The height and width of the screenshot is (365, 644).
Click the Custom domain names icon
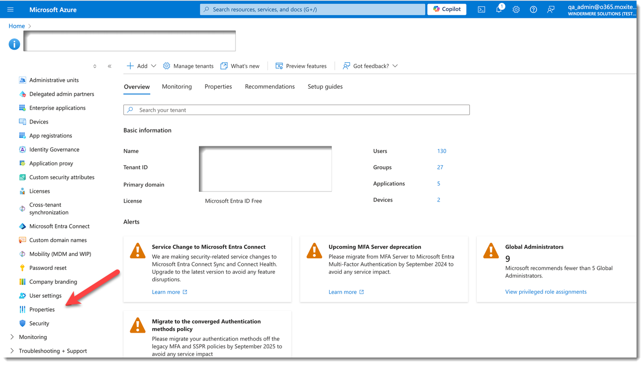[22, 241]
